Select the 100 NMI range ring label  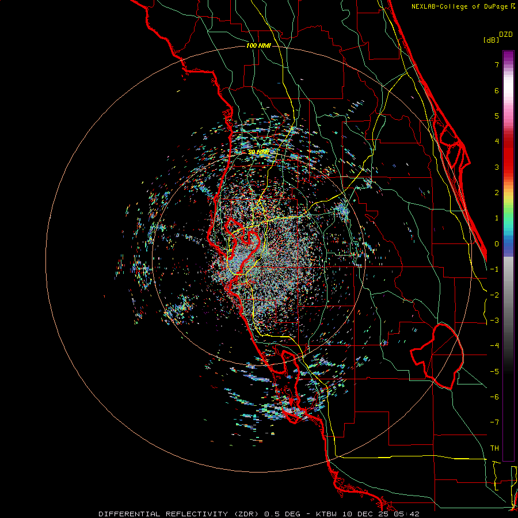tap(258, 45)
